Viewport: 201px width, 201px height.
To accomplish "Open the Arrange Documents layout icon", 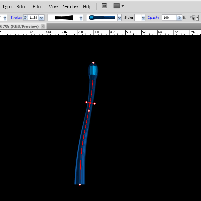I will click(x=117, y=6).
